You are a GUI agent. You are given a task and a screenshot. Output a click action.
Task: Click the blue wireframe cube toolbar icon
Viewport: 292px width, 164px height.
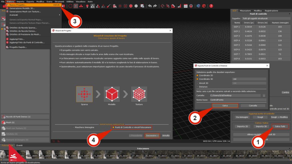tap(198, 6)
